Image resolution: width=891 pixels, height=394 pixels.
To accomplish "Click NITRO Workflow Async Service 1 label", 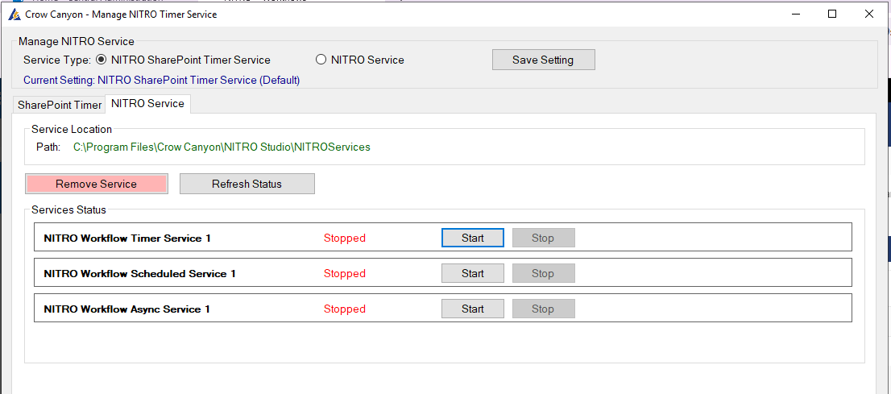I will 126,309.
